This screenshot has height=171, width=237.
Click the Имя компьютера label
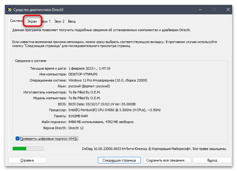[53, 74]
